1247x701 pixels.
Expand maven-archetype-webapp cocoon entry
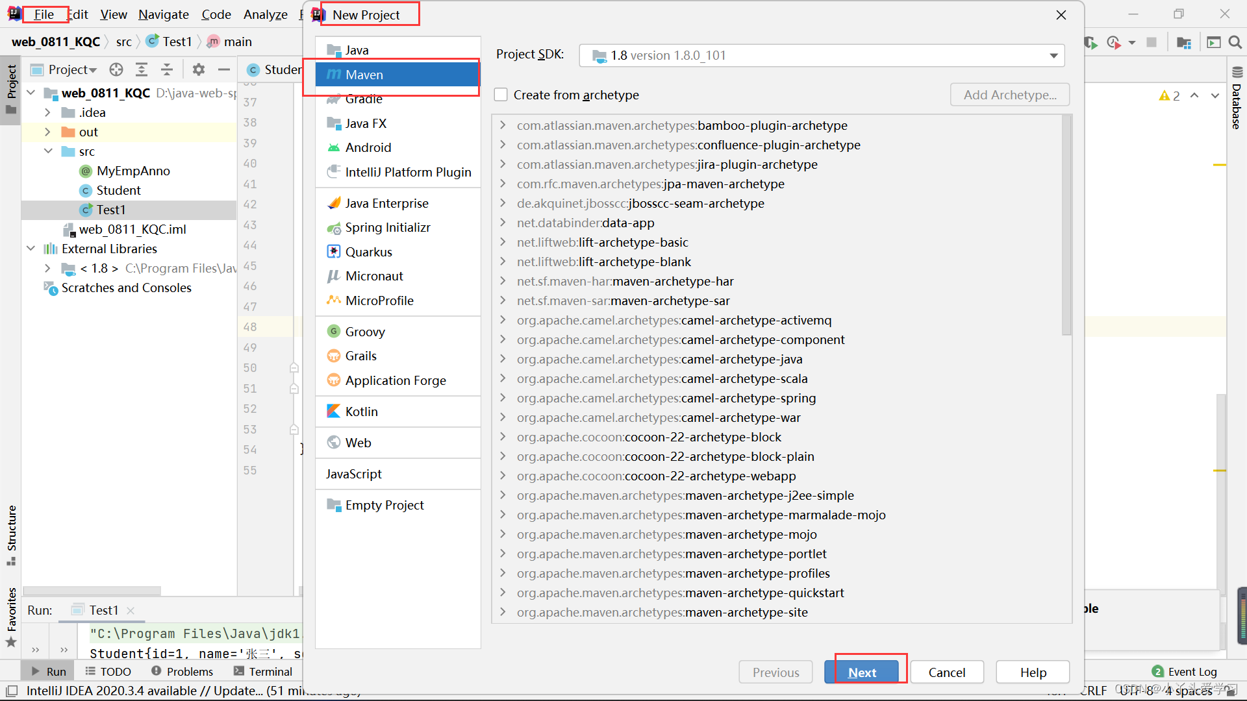point(503,476)
